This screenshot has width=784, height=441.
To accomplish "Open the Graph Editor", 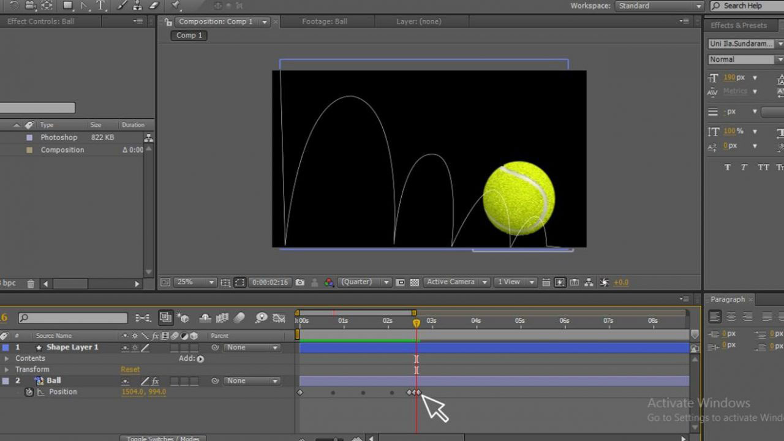I will click(x=279, y=318).
